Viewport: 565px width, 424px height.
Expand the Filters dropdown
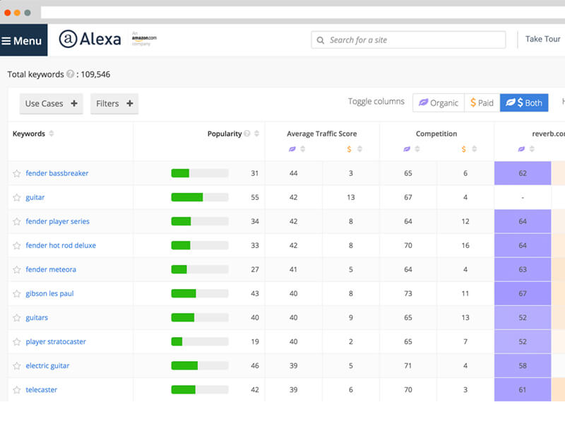[114, 103]
